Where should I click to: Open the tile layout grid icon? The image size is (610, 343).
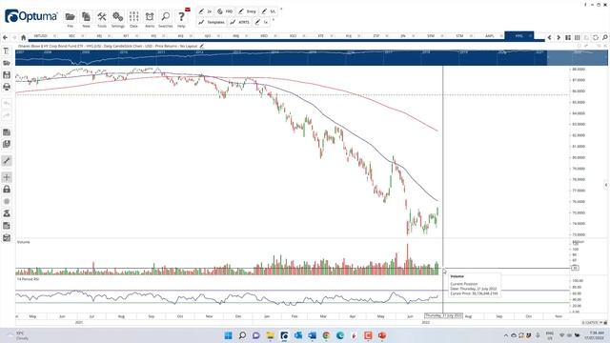coord(568,37)
